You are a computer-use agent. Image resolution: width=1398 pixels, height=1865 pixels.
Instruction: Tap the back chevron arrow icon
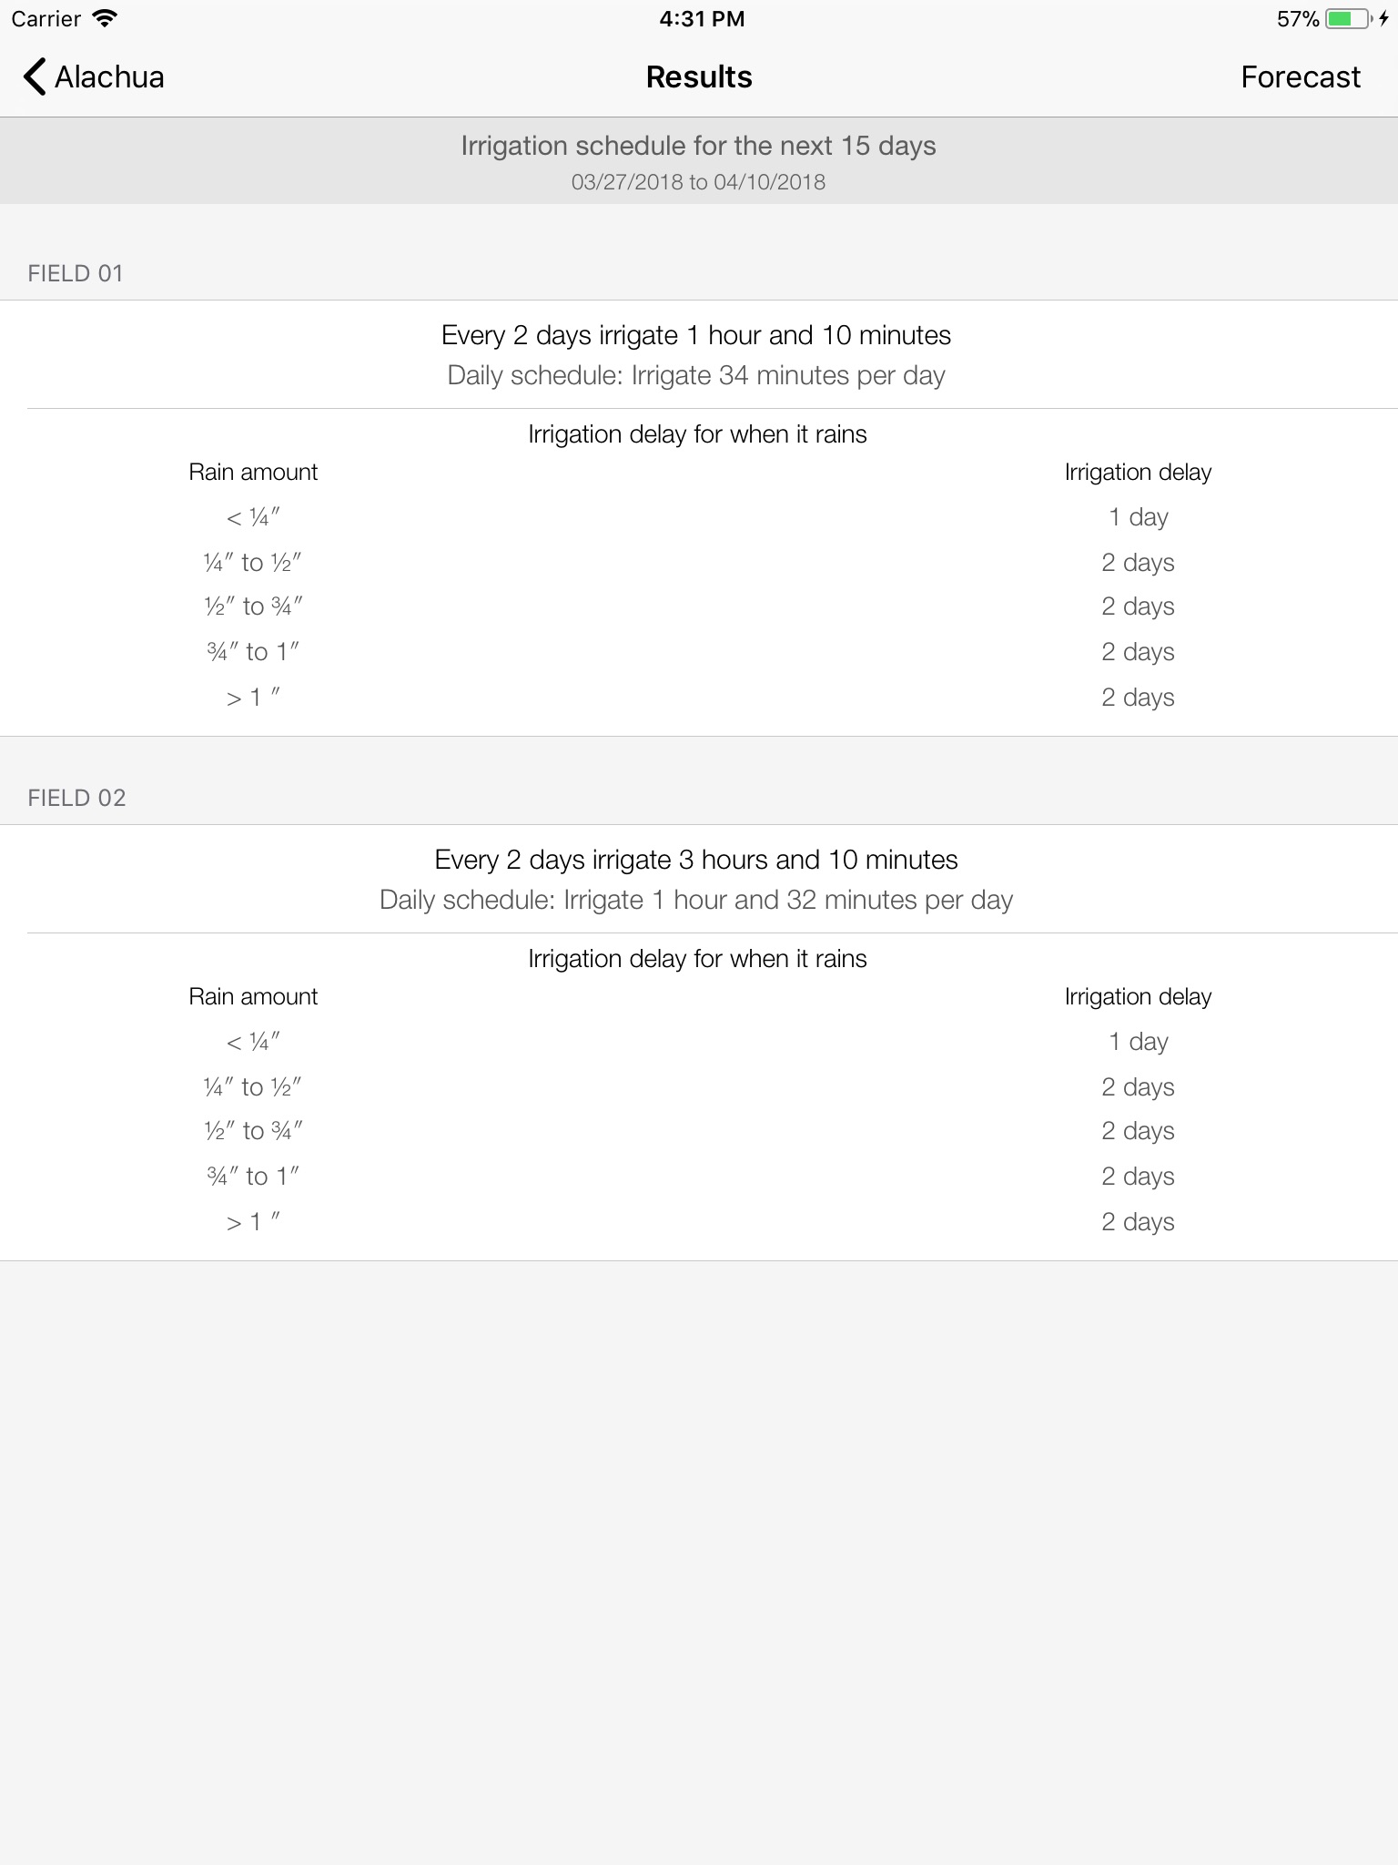point(35,77)
